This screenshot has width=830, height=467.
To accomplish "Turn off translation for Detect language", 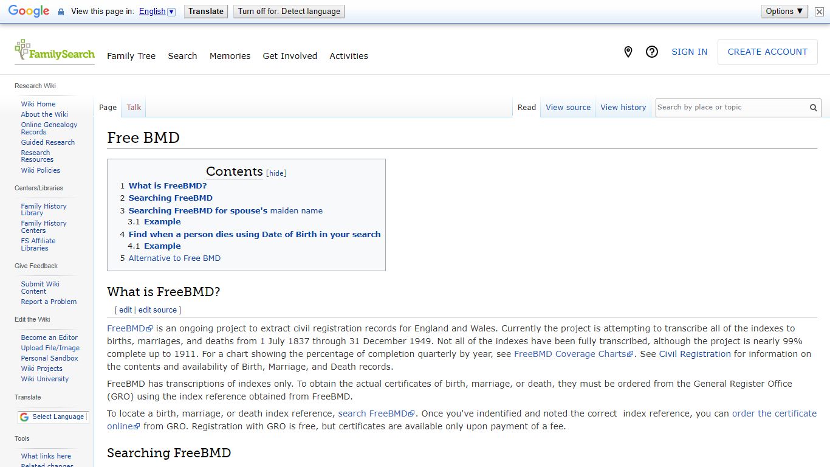I will tap(289, 12).
